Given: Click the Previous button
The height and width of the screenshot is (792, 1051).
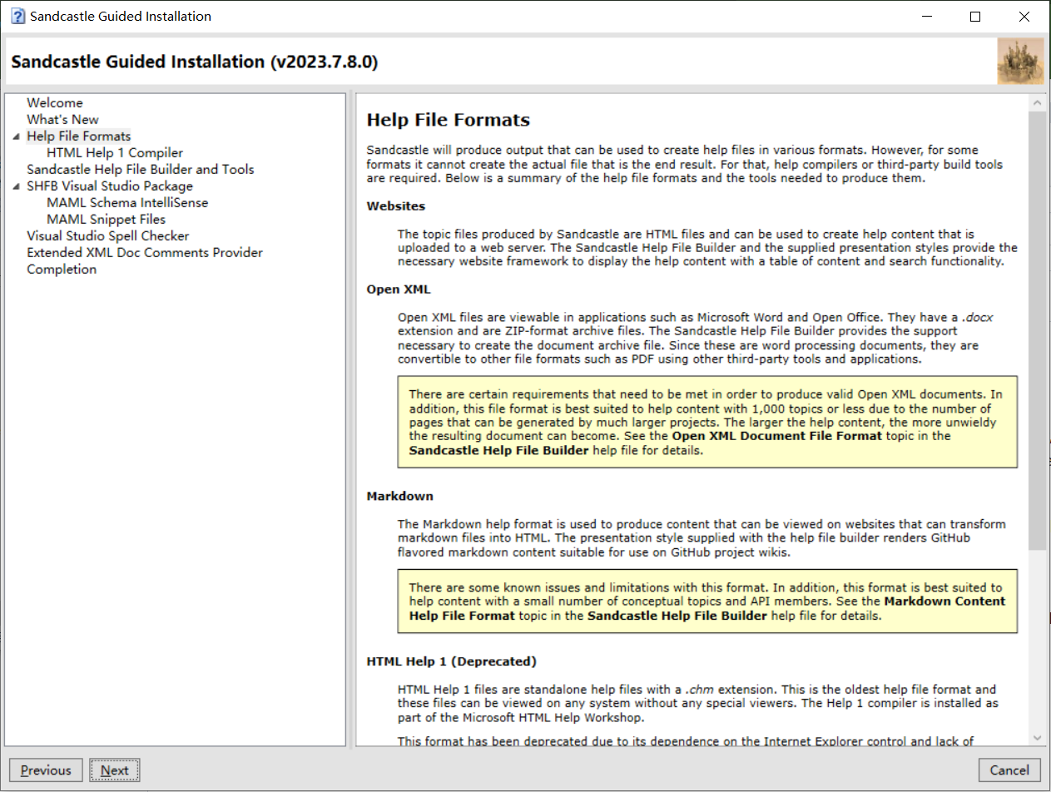Looking at the screenshot, I should [x=46, y=770].
